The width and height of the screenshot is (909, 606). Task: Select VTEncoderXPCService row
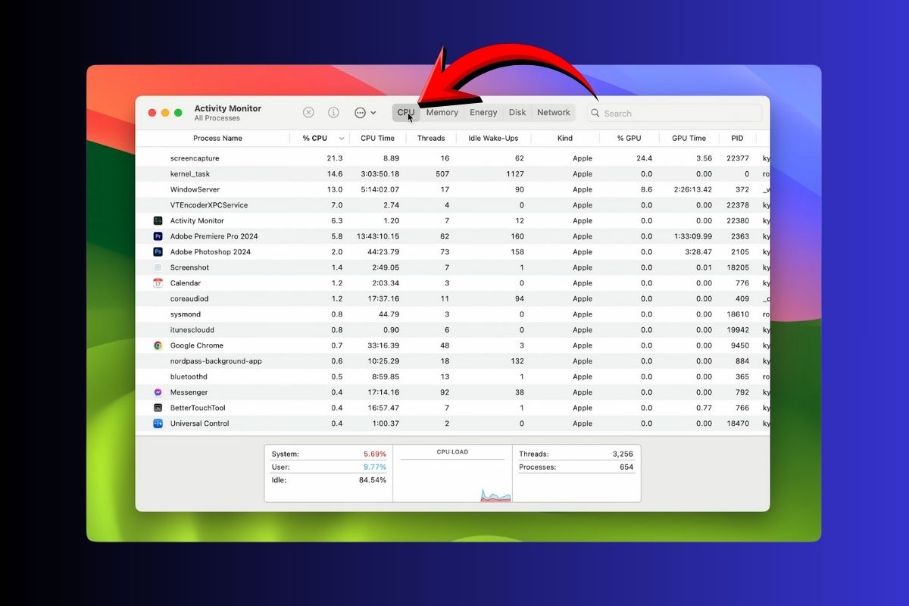[453, 205]
